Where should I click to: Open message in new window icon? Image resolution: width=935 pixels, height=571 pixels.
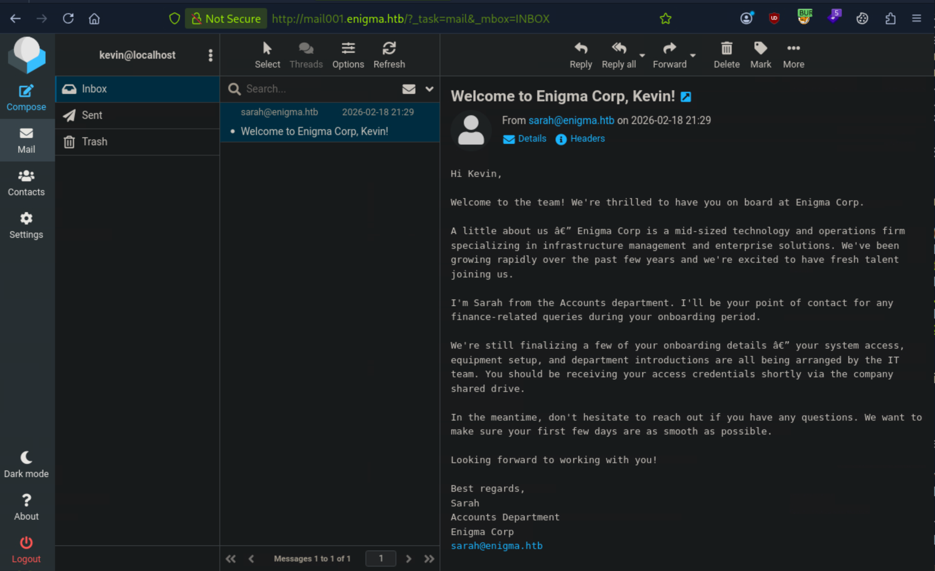(x=686, y=97)
